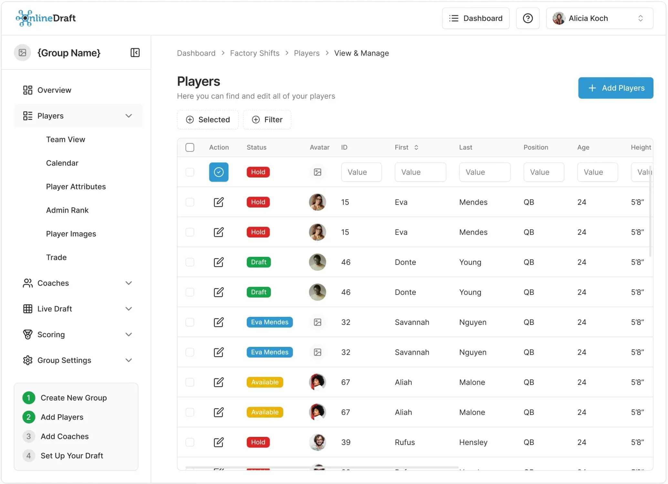This screenshot has height=484, width=668.
Task: Type in the ID Value filter field
Action: click(x=361, y=172)
